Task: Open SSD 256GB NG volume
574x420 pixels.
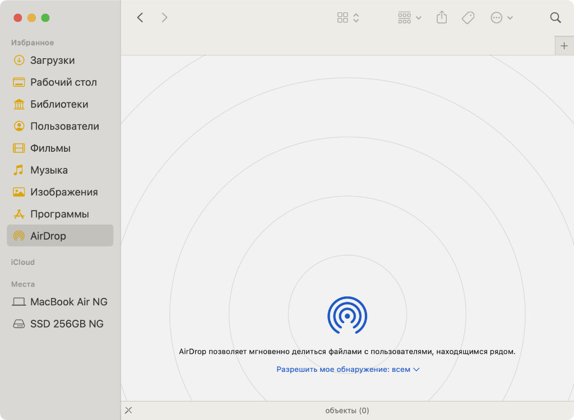Action: pos(67,324)
